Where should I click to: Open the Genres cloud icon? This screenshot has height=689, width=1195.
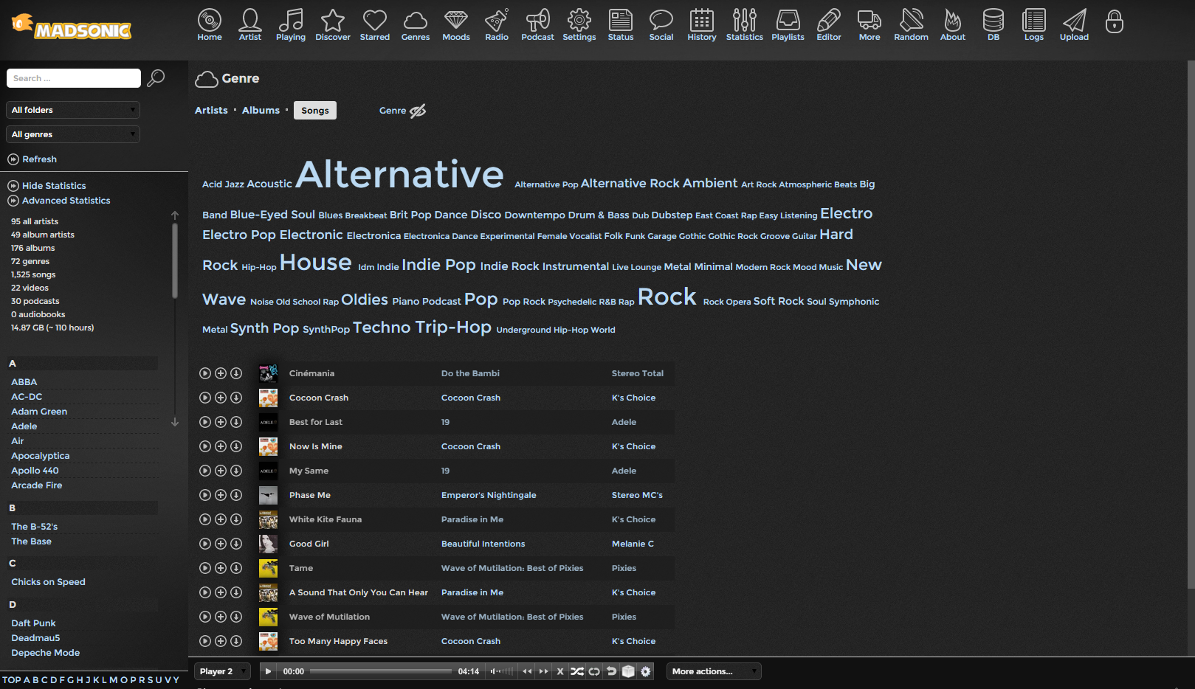(416, 25)
